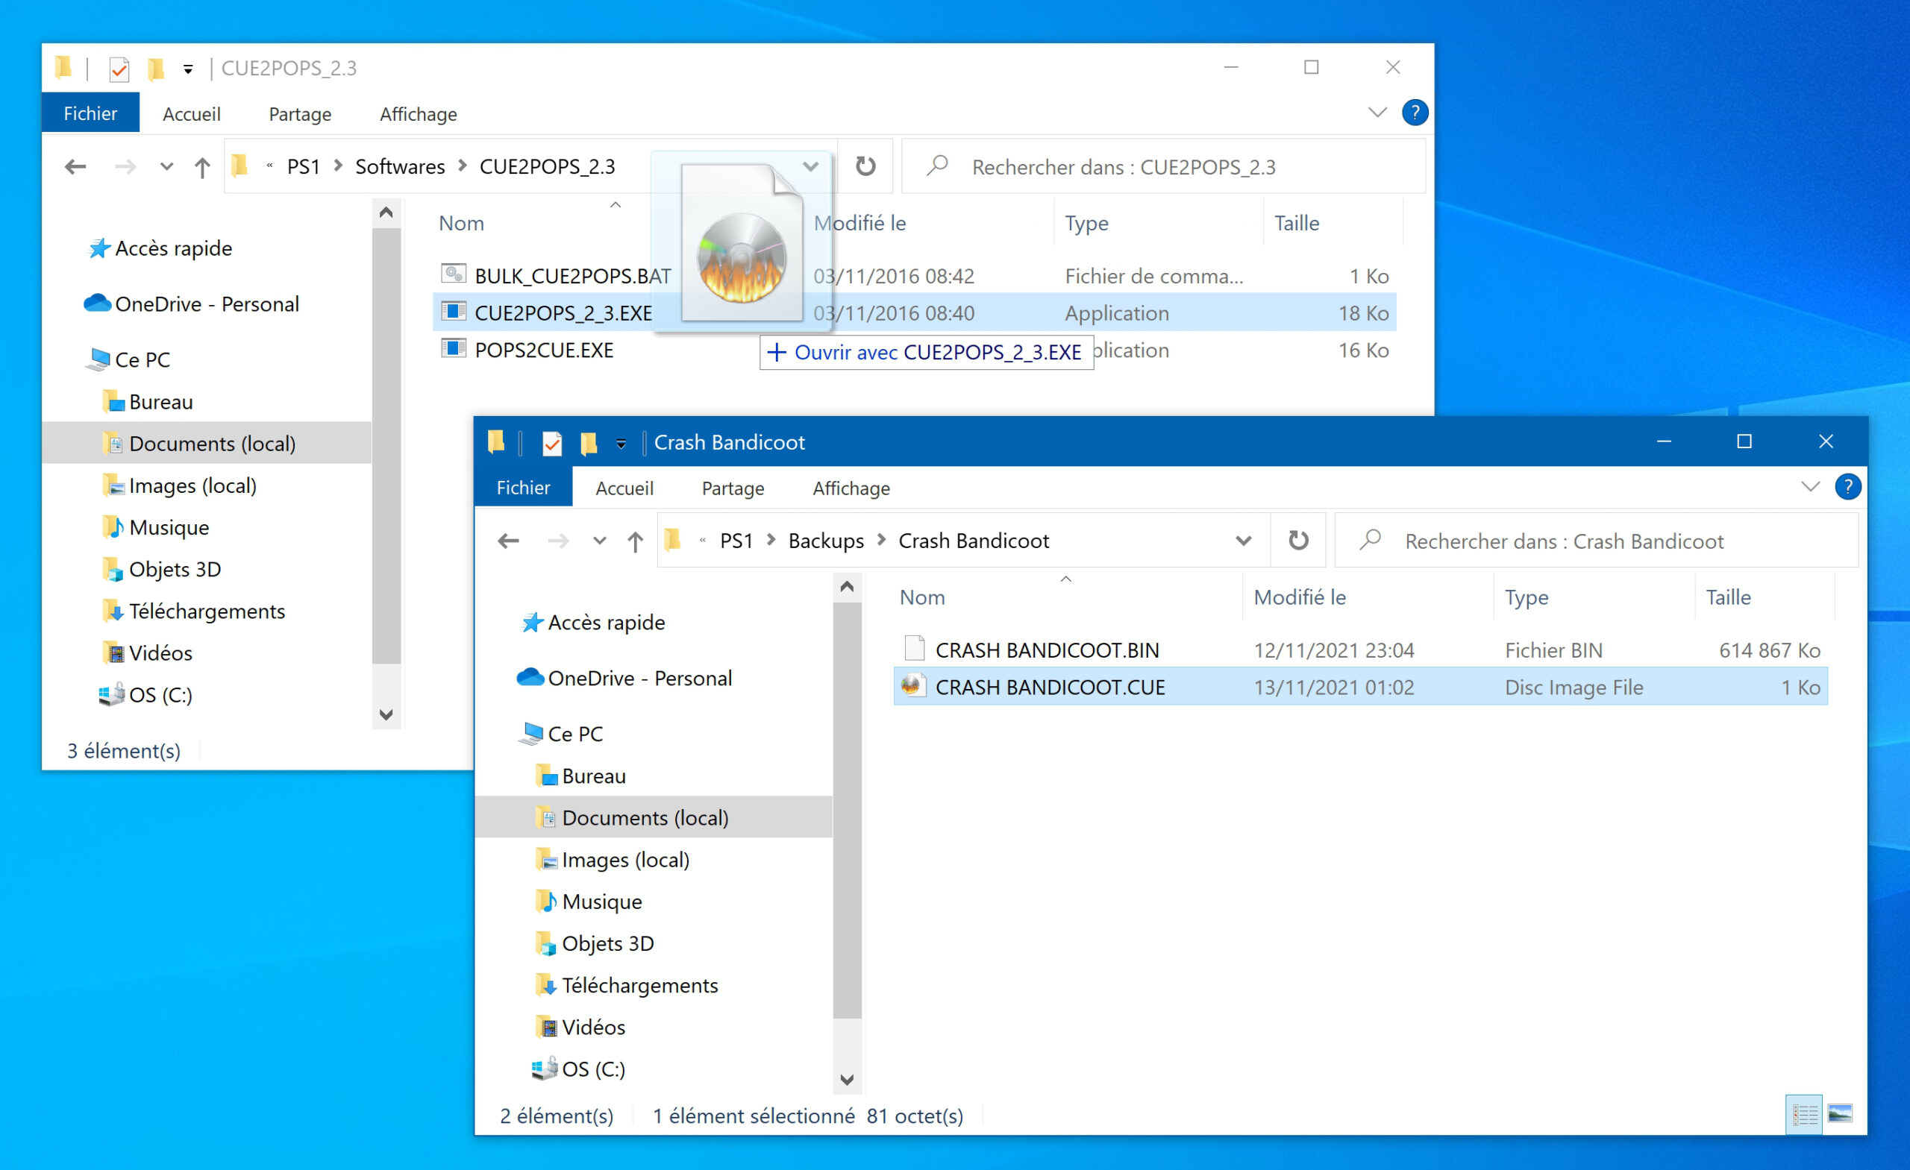Image resolution: width=1910 pixels, height=1170 pixels.
Task: Sort by Type column in CUE2POPS_2.3 window
Action: point(1086,223)
